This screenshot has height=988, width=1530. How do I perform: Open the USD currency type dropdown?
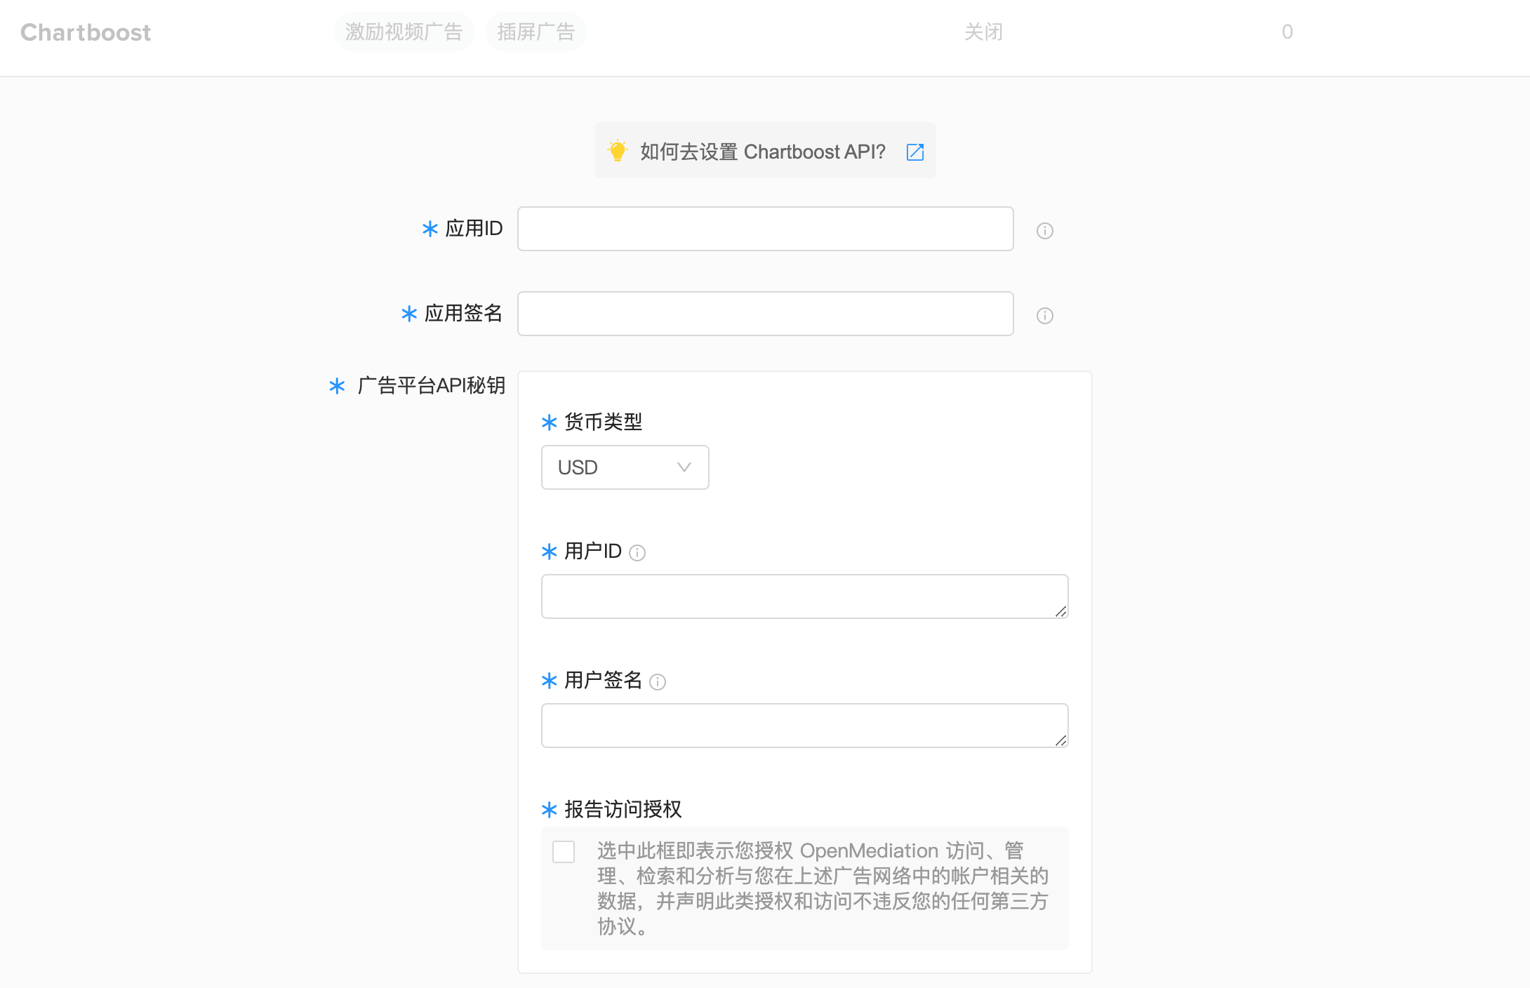[x=625, y=467]
